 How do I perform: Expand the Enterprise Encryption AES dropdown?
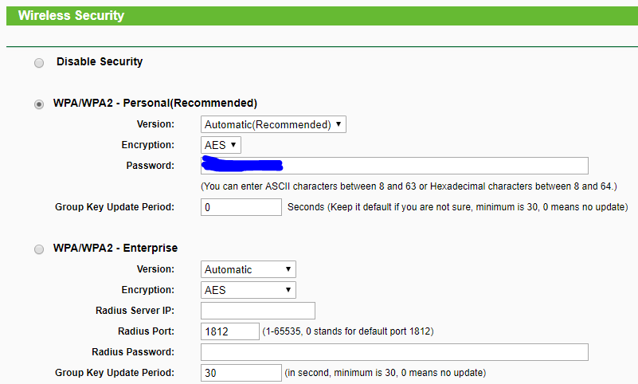(249, 290)
